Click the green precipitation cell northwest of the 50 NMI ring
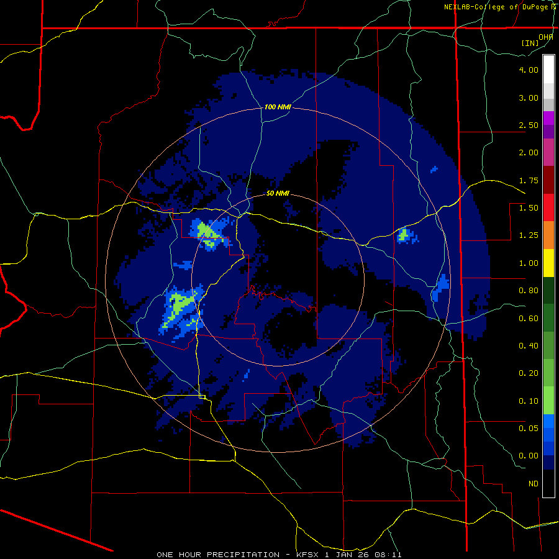Viewport: 559px width, 559px height. coord(209,235)
